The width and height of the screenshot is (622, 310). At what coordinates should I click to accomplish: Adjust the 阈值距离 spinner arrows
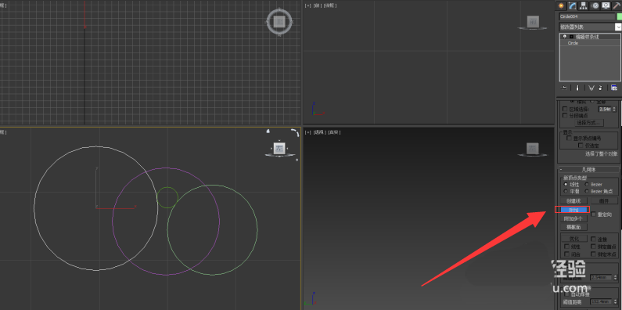(x=615, y=302)
